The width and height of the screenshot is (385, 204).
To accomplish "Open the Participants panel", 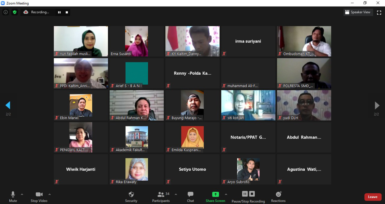I will click(161, 196).
